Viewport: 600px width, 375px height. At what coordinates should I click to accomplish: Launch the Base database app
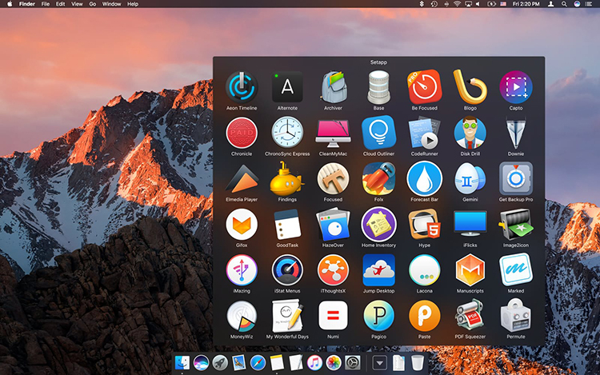(x=379, y=87)
